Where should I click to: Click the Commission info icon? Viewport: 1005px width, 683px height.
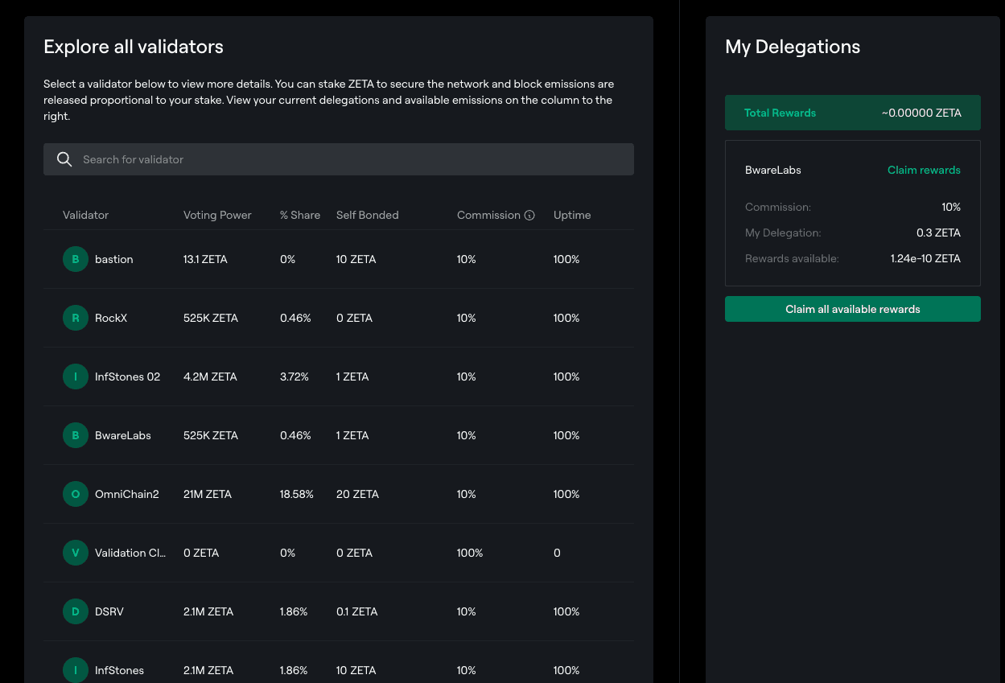coord(529,216)
